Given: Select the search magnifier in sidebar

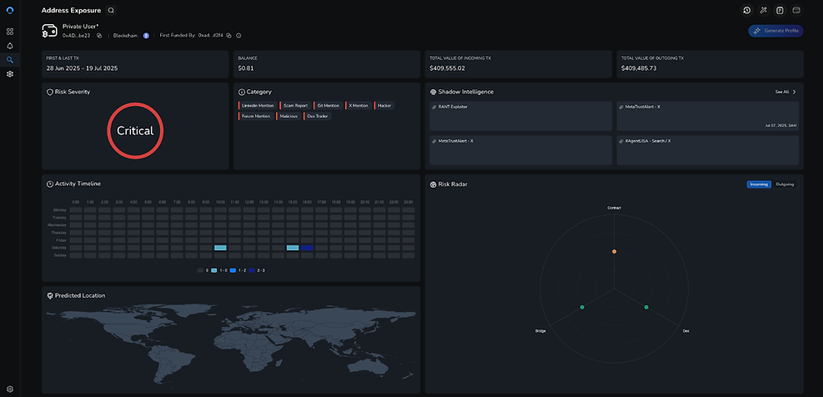Looking at the screenshot, I should pyautogui.click(x=10, y=60).
